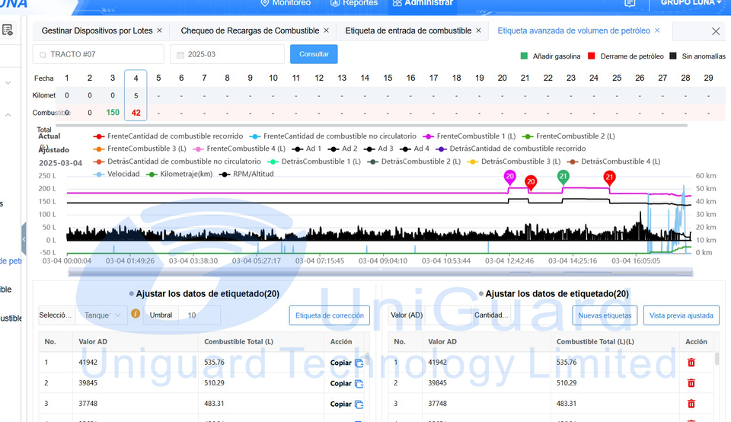Click the Umbral value field
Image resolution: width=731 pixels, height=422 pixels.
tap(200, 315)
